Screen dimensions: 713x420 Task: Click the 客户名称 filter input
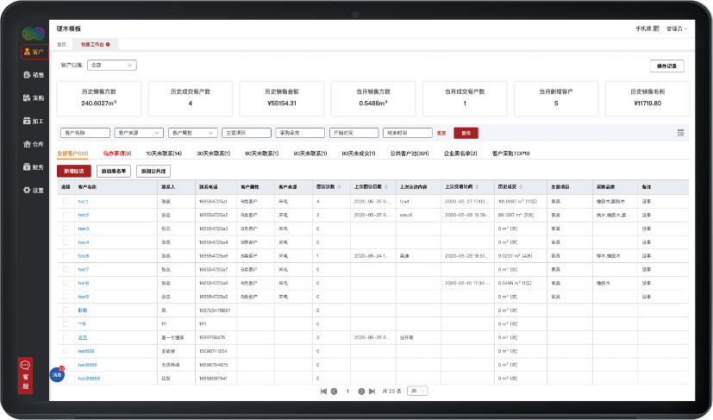[x=85, y=133]
